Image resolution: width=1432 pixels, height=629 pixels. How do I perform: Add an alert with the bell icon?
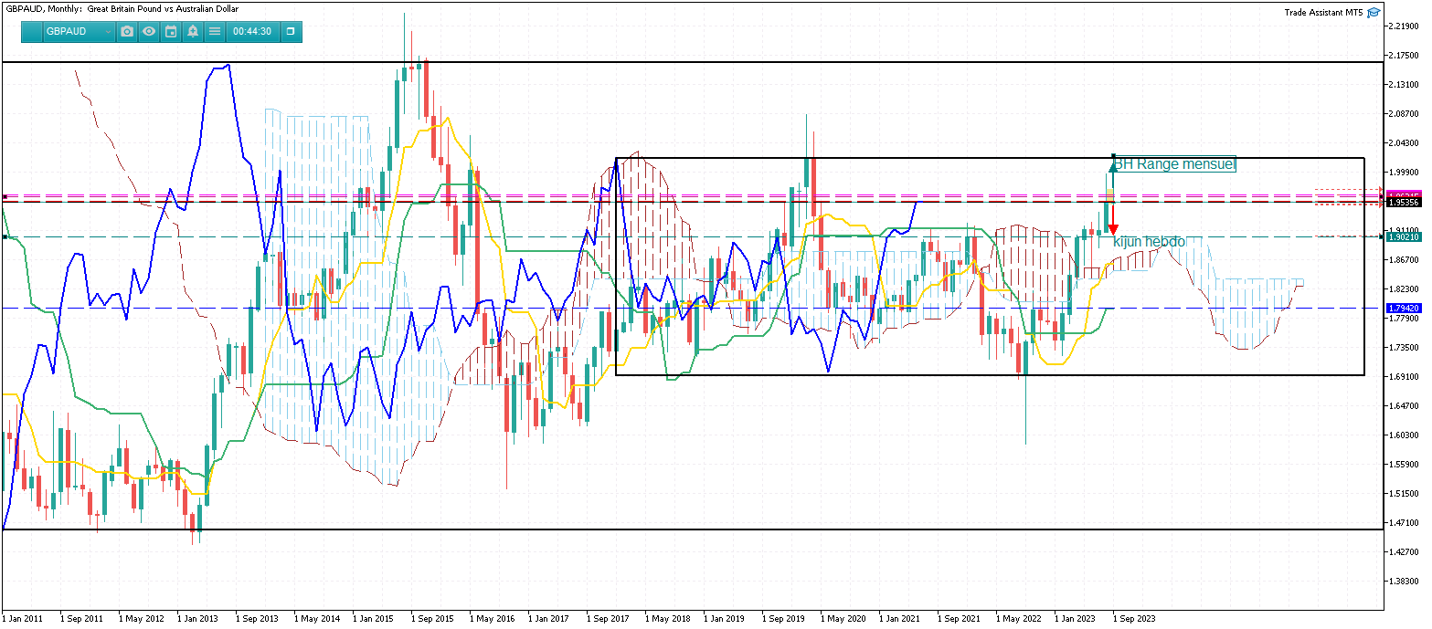(x=193, y=31)
